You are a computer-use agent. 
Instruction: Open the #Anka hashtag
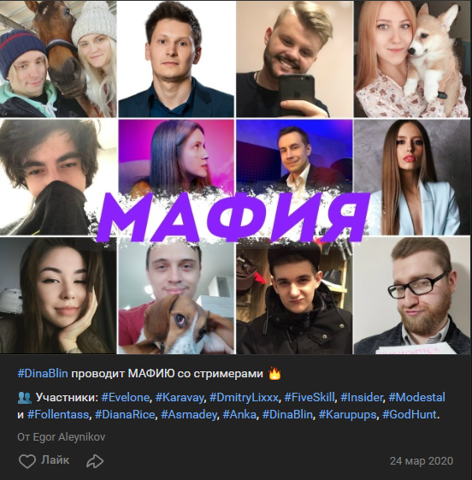click(239, 415)
